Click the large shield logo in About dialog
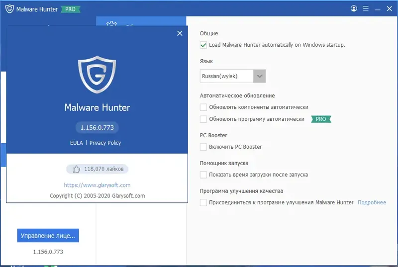Image resolution: width=398 pixels, height=267 pixels. [97, 74]
